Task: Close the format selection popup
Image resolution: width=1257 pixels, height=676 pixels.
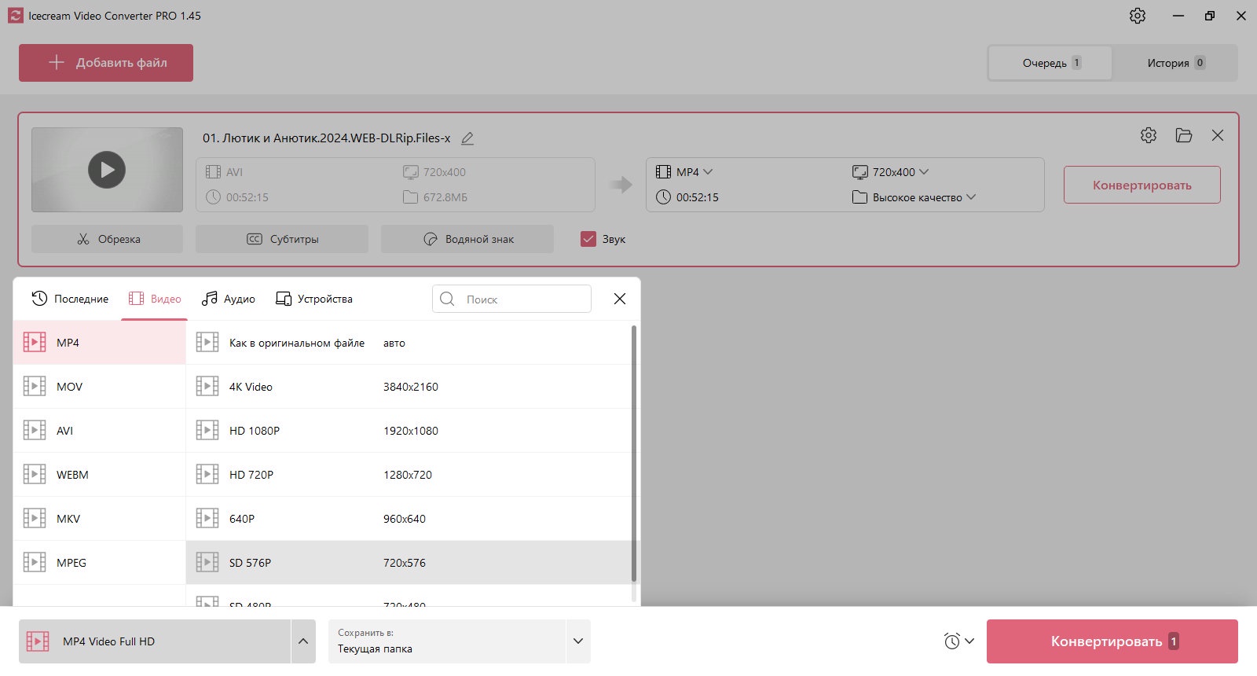Action: pos(620,299)
